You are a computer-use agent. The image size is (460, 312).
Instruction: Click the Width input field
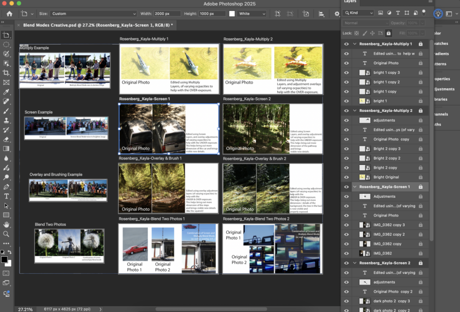(x=167, y=13)
